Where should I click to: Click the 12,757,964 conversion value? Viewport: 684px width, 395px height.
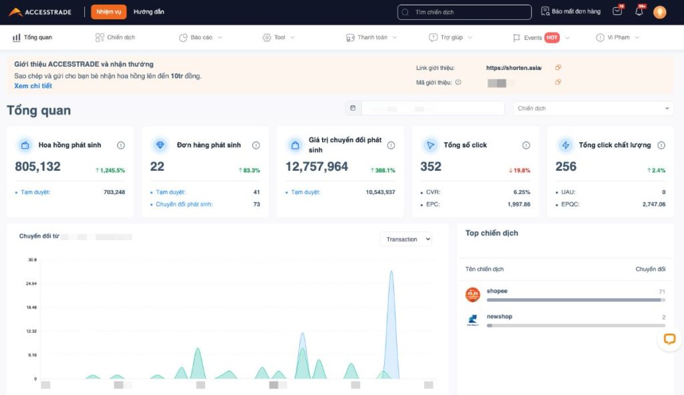pyautogui.click(x=317, y=167)
